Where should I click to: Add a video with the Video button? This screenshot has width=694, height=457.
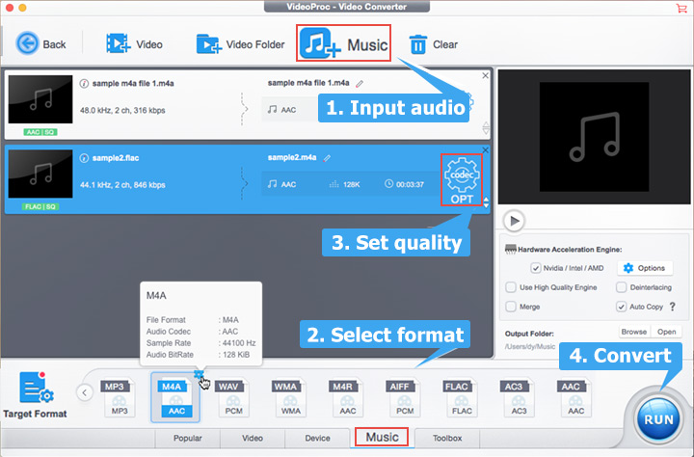134,44
